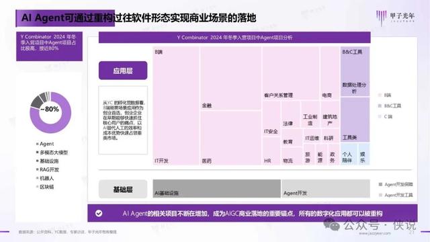Click the 旅游 treemap cell
Screen dimensions: 430x242
pyautogui.click(x=309, y=154)
